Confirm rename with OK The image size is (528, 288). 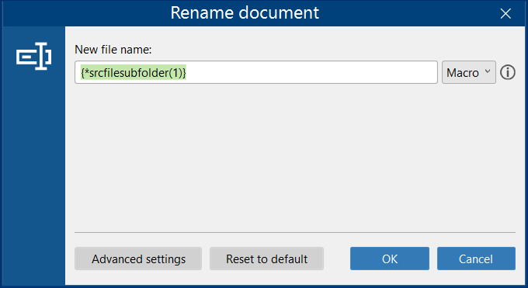pyautogui.click(x=390, y=259)
